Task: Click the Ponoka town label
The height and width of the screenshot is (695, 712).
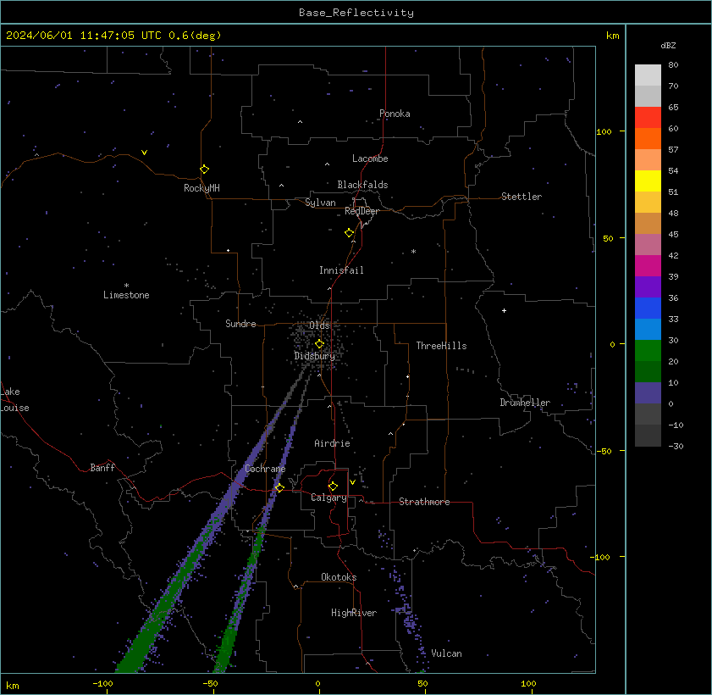Action: click(395, 114)
